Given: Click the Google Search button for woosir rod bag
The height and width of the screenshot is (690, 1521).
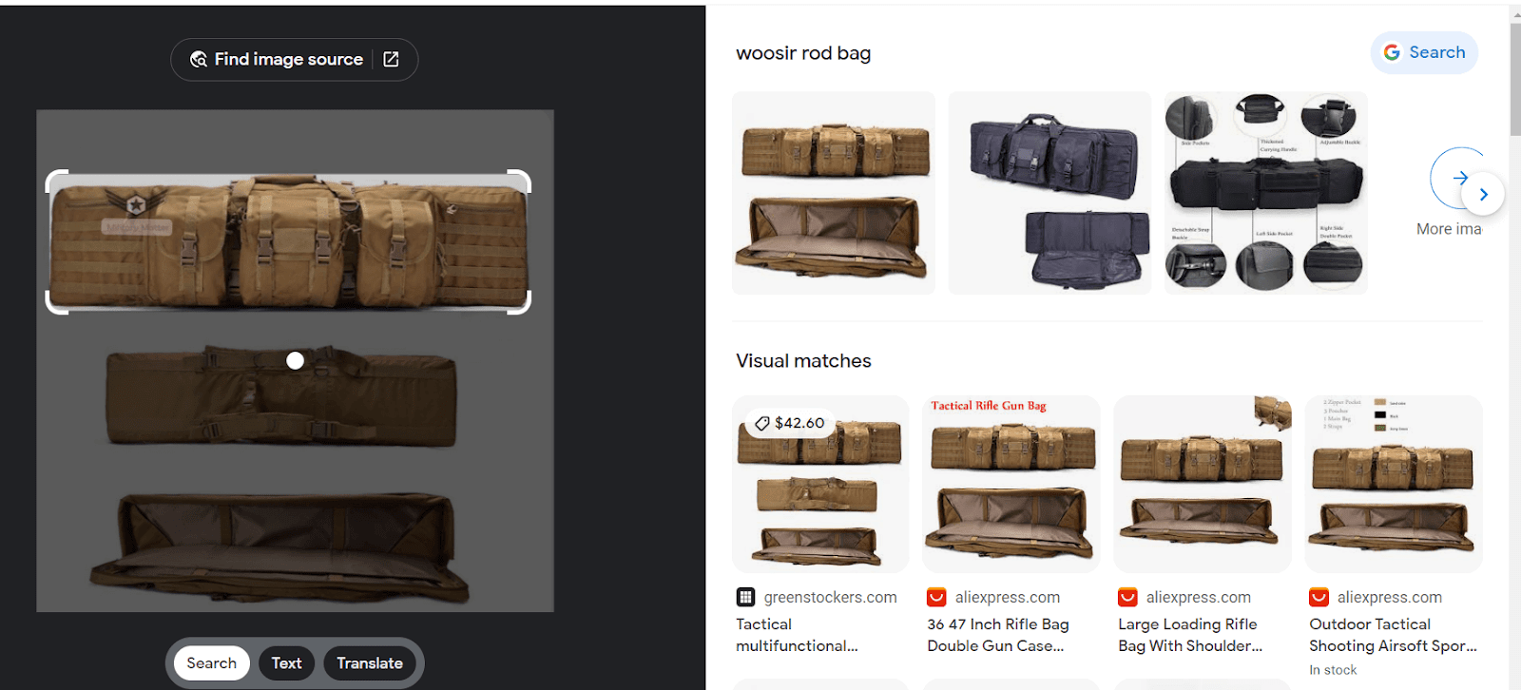Looking at the screenshot, I should [x=1424, y=52].
